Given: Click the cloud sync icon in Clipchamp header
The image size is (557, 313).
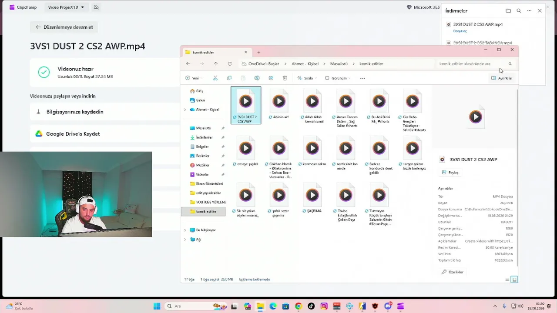Looking at the screenshot, I should coord(96,7).
